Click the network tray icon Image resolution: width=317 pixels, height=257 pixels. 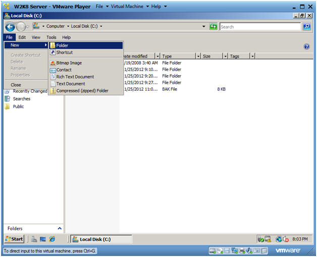coord(279,239)
